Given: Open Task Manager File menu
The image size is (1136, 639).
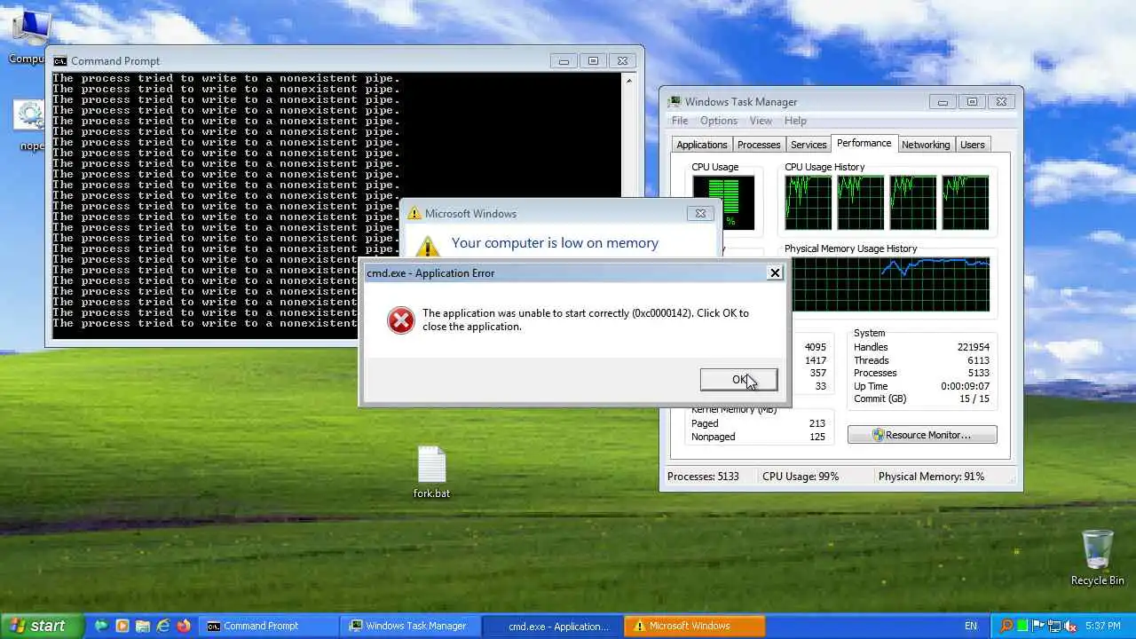Looking at the screenshot, I should tap(680, 121).
